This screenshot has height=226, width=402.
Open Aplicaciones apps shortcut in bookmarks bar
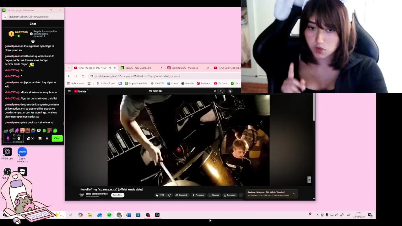pyautogui.click(x=76, y=83)
